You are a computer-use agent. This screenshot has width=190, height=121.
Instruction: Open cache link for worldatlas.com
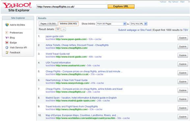click(x=126, y=118)
